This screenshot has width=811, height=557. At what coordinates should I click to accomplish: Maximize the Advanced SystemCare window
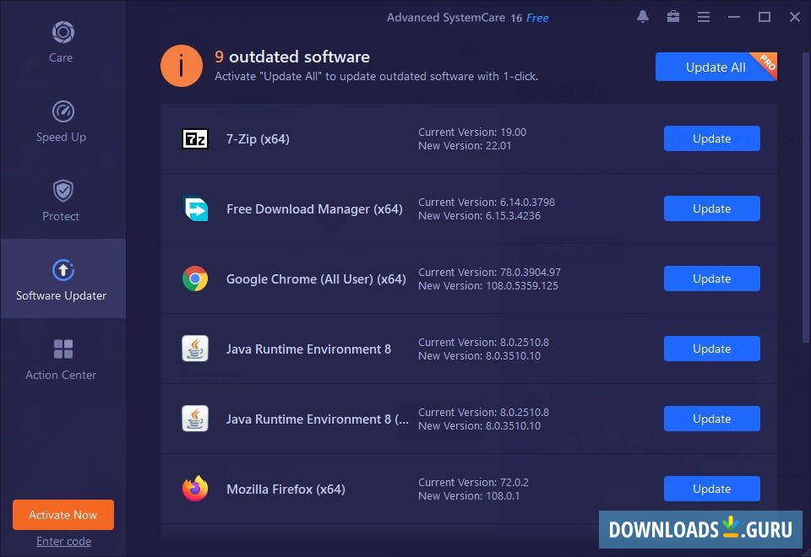(765, 17)
